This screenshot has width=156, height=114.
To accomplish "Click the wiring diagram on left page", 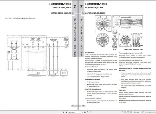I will tap(38, 56).
